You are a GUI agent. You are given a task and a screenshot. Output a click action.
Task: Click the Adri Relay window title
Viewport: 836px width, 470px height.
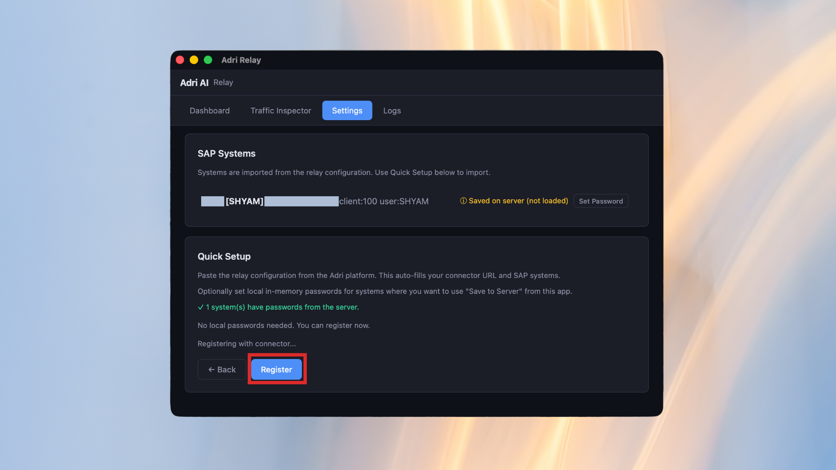241,60
